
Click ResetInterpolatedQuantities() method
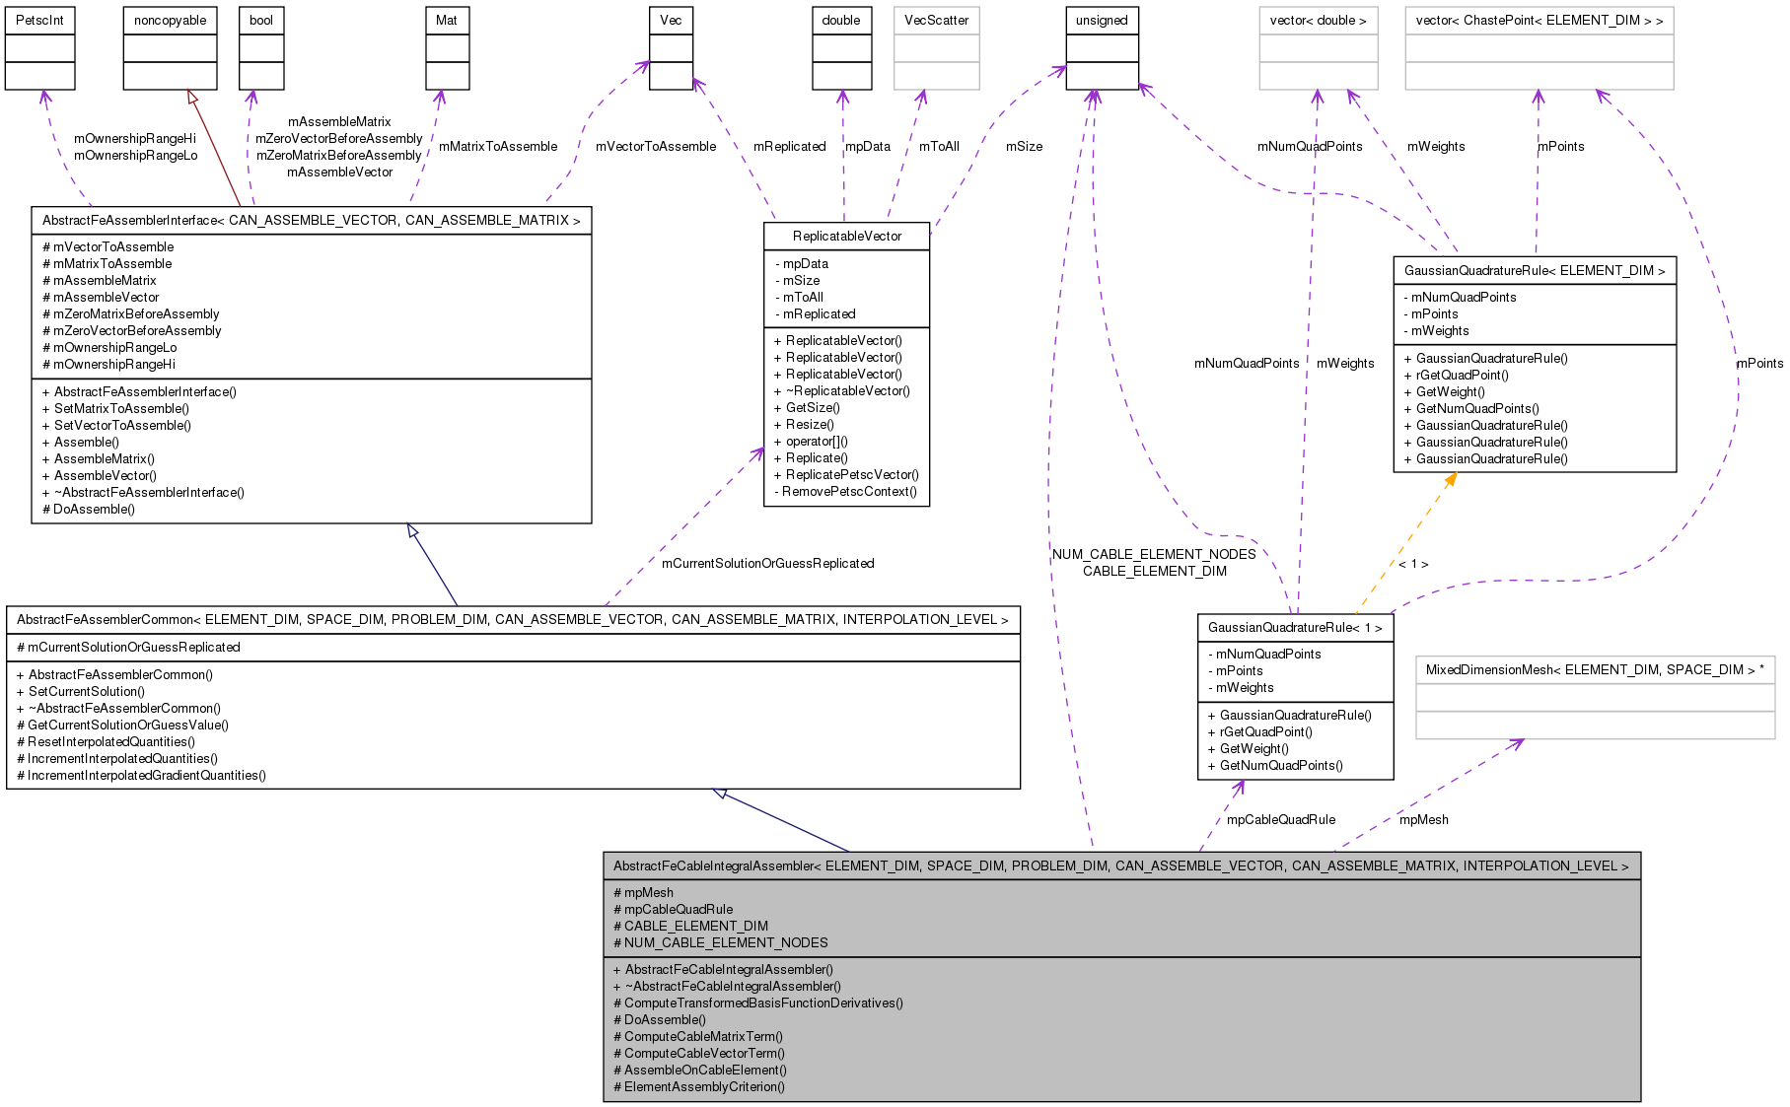point(107,742)
